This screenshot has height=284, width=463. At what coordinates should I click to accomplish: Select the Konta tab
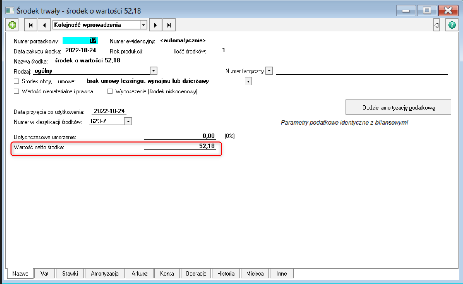coord(167,273)
